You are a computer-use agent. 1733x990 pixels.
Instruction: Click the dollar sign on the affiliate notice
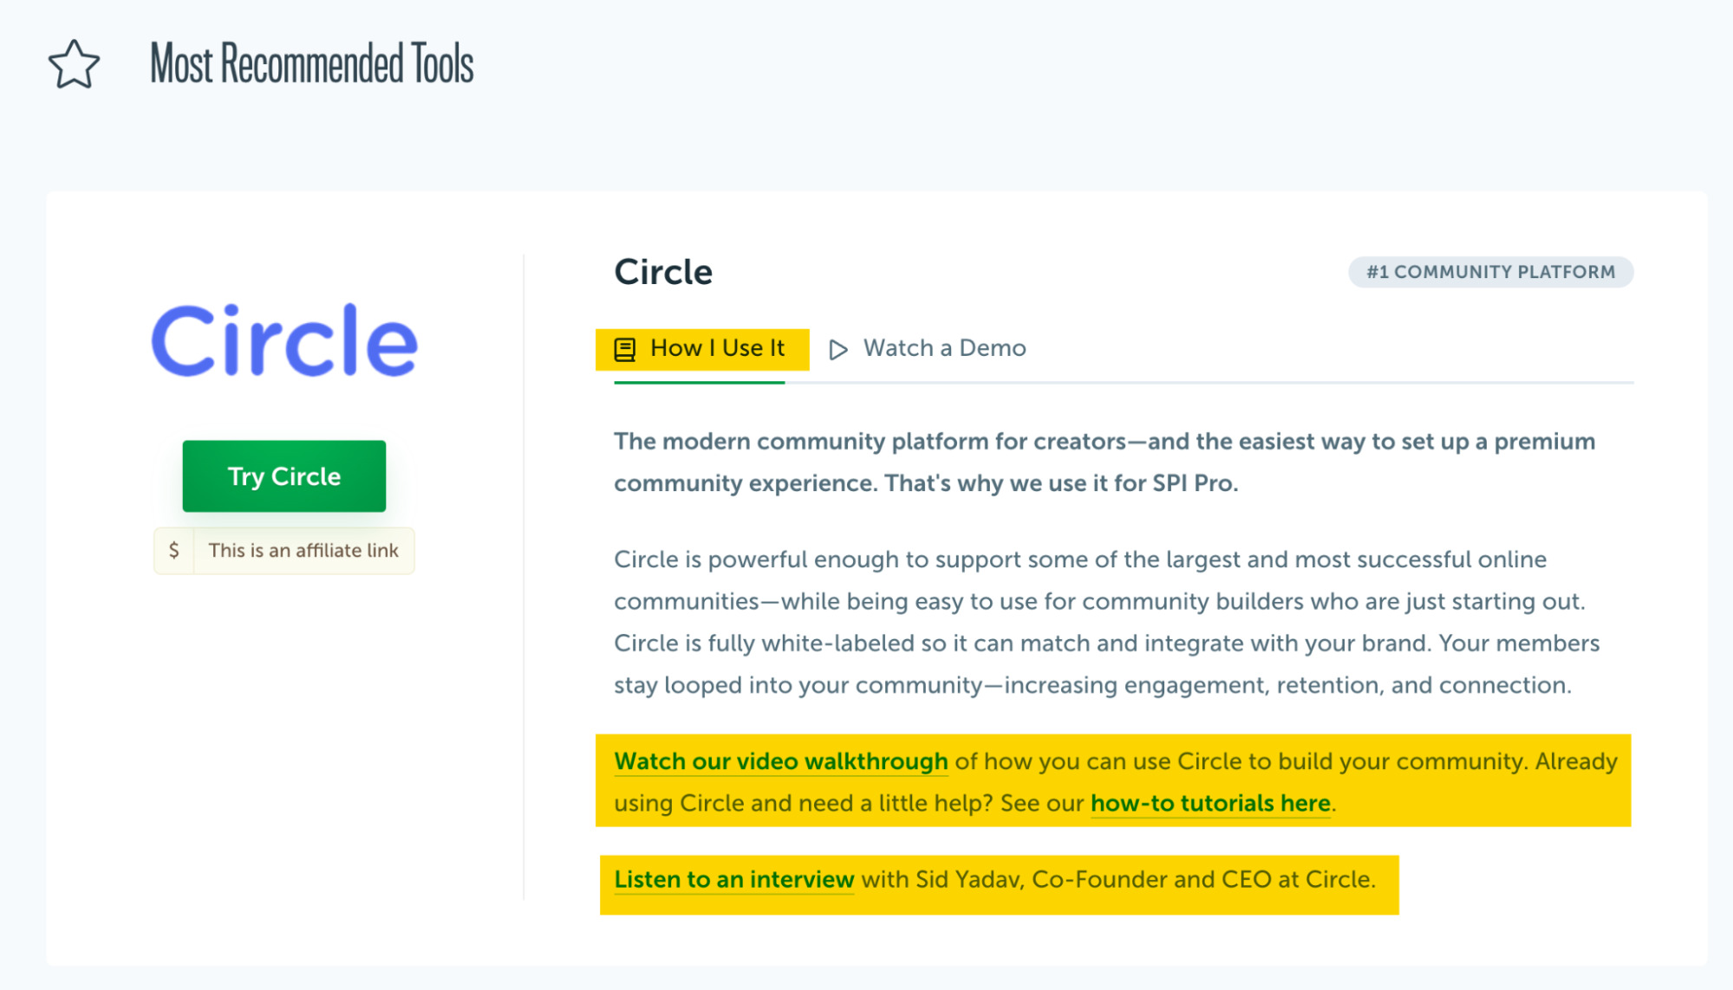[x=173, y=550]
